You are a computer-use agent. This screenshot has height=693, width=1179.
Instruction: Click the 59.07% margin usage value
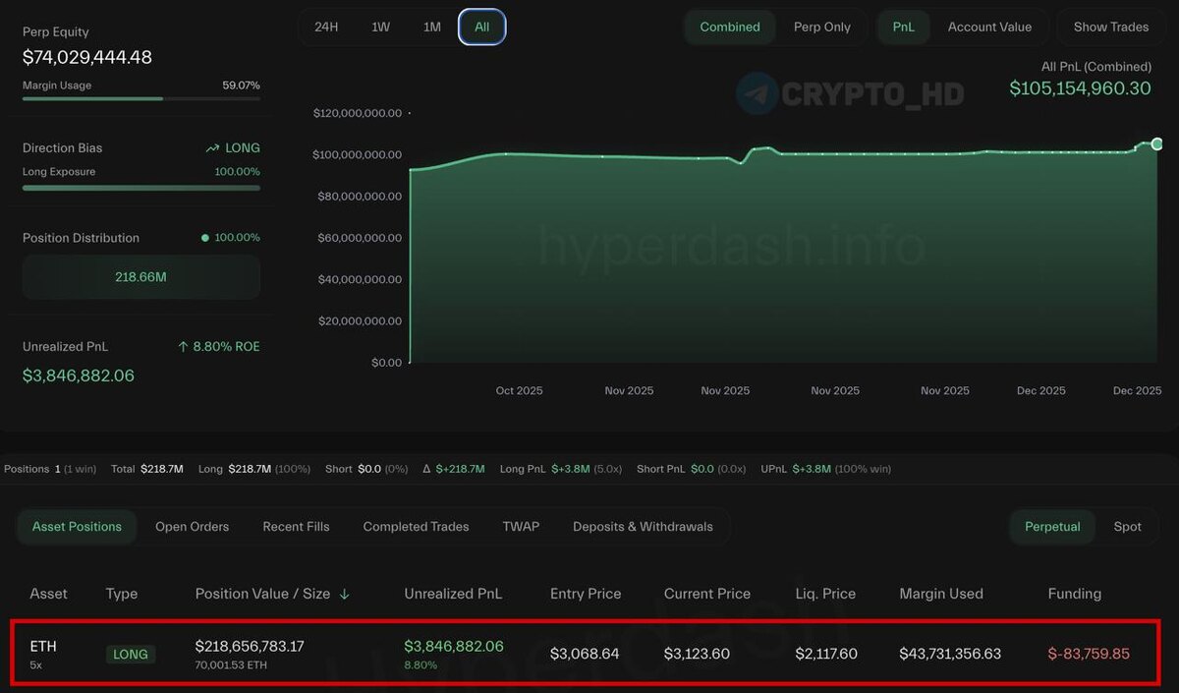(x=241, y=86)
